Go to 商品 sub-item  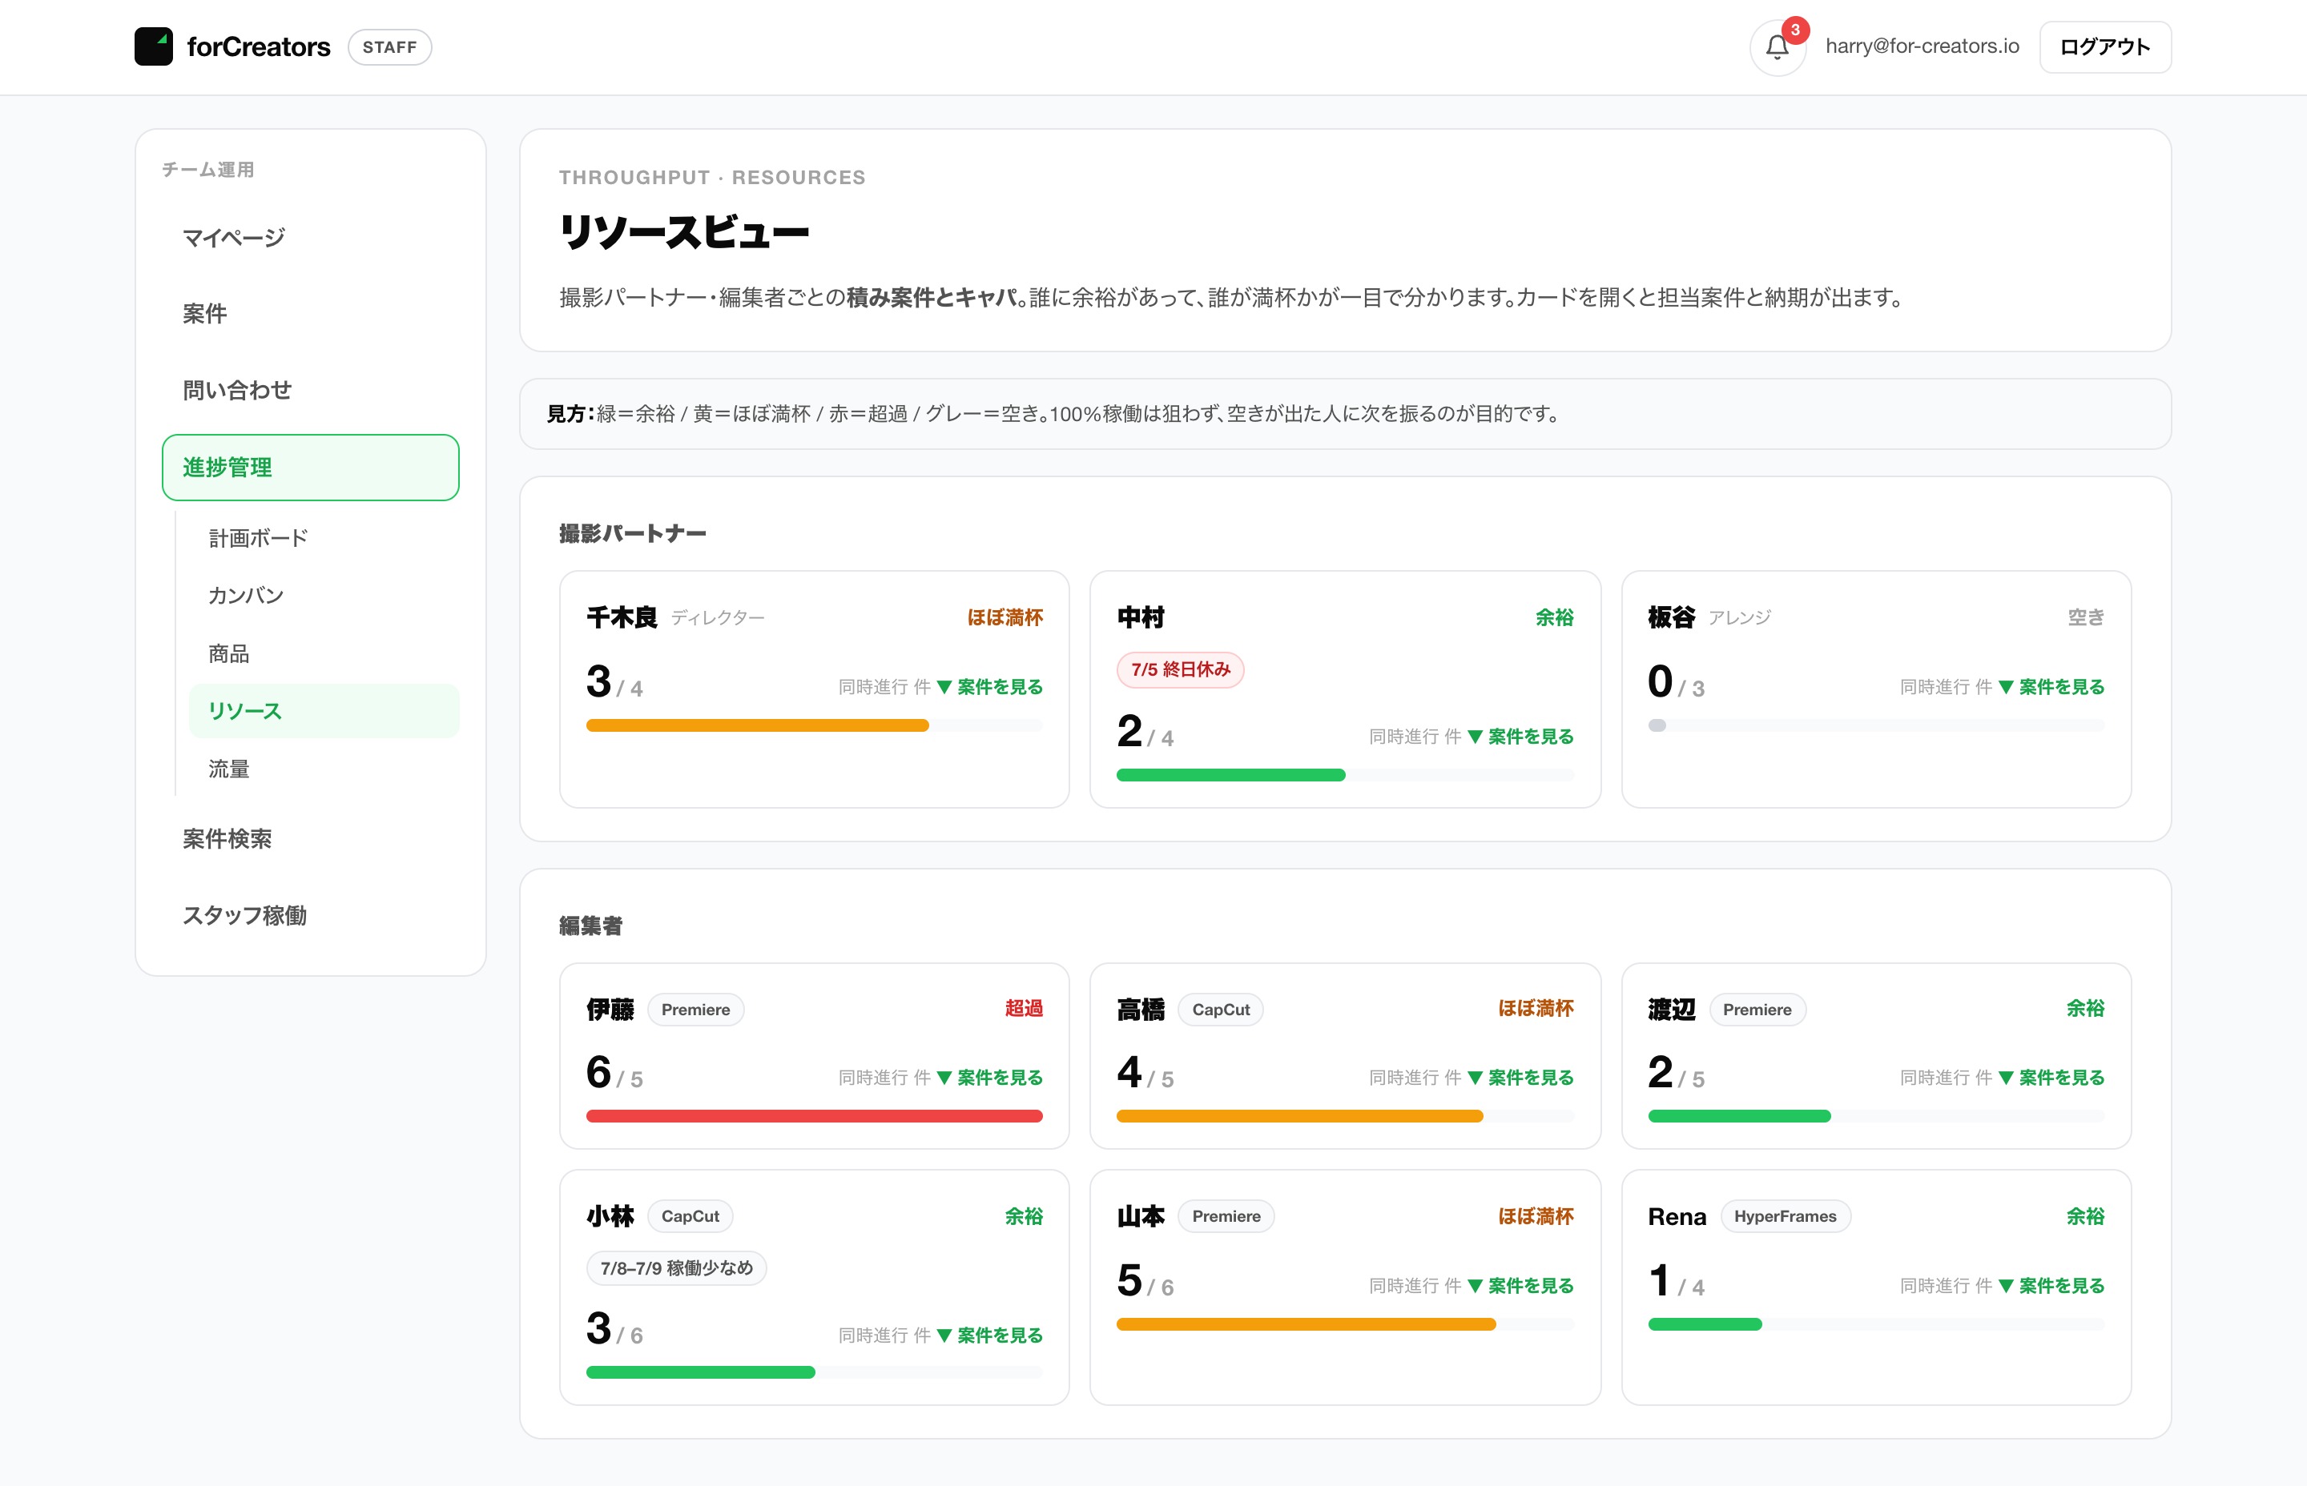(324, 653)
